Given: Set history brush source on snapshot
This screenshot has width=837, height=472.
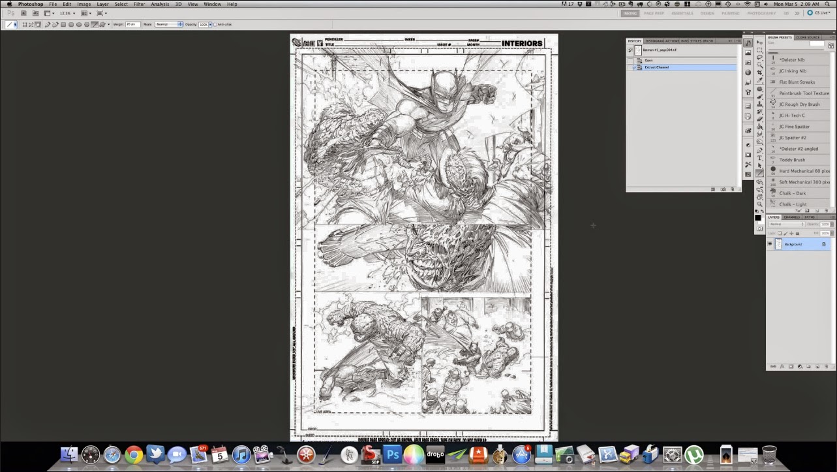Looking at the screenshot, I should coord(630,50).
